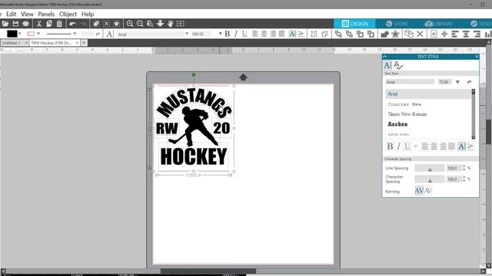Click the Deselect All toolbar icon
Image resolution: width=492 pixels, height=276 pixels.
(x=107, y=24)
